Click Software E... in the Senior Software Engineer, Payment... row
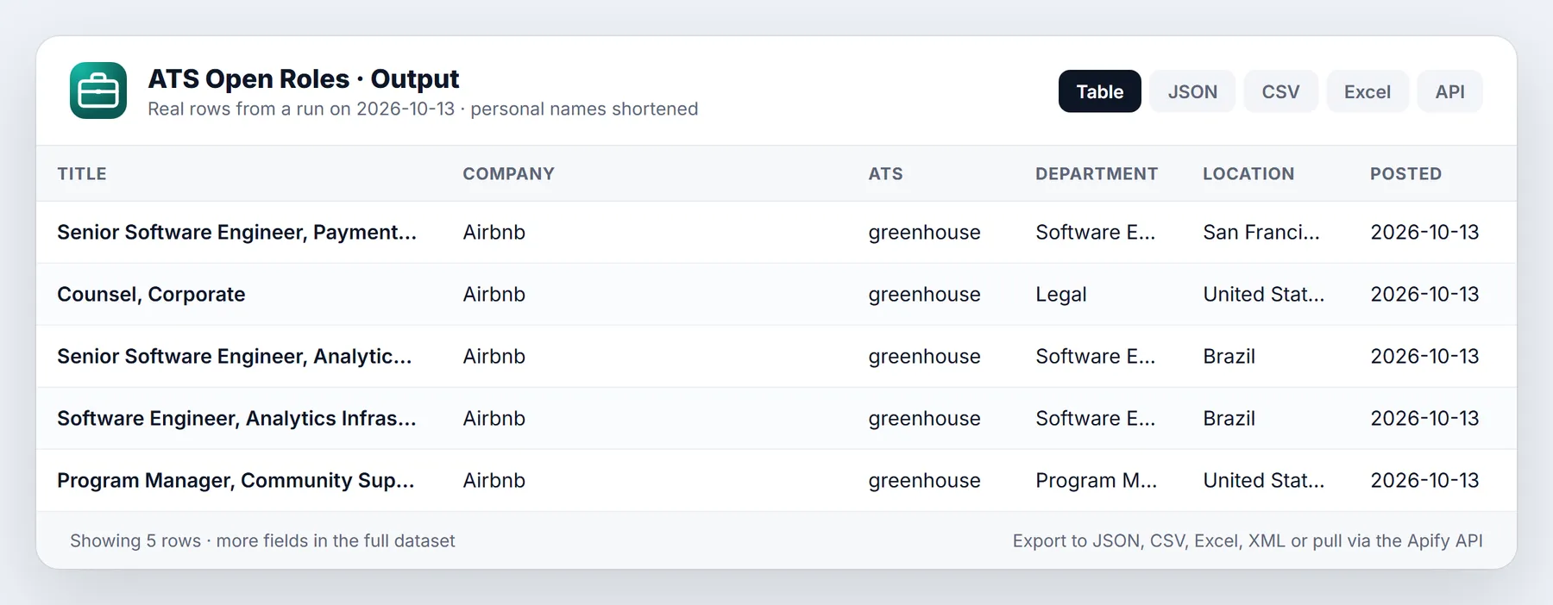The width and height of the screenshot is (1553, 605). [1095, 233]
